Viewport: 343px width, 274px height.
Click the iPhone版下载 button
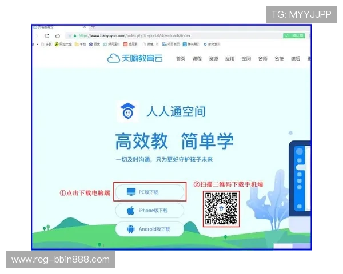point(150,211)
